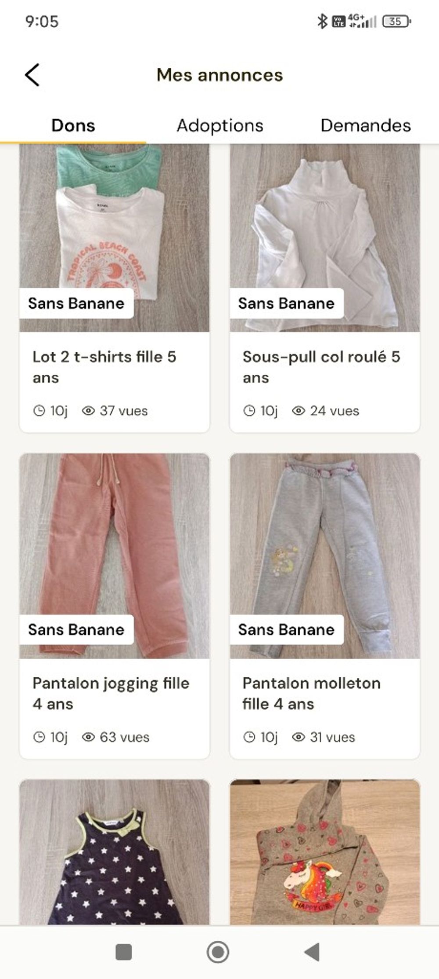Tap the clock icon on Sous-pull listing

pos(249,411)
